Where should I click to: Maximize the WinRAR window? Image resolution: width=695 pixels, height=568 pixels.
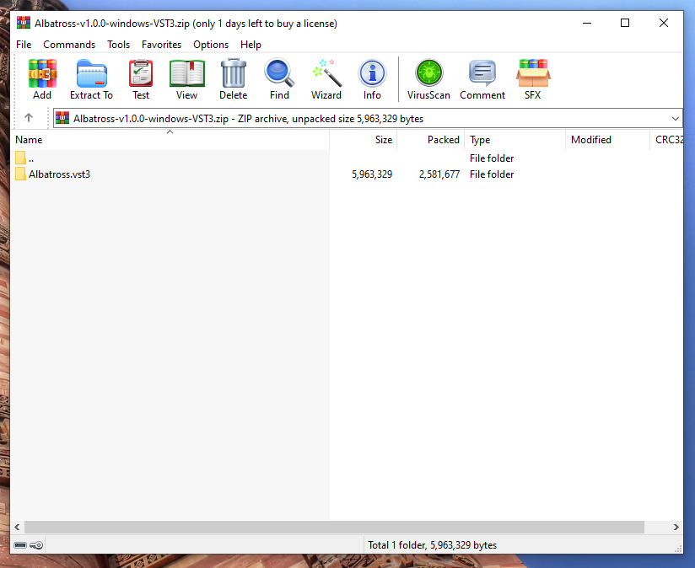tap(625, 23)
